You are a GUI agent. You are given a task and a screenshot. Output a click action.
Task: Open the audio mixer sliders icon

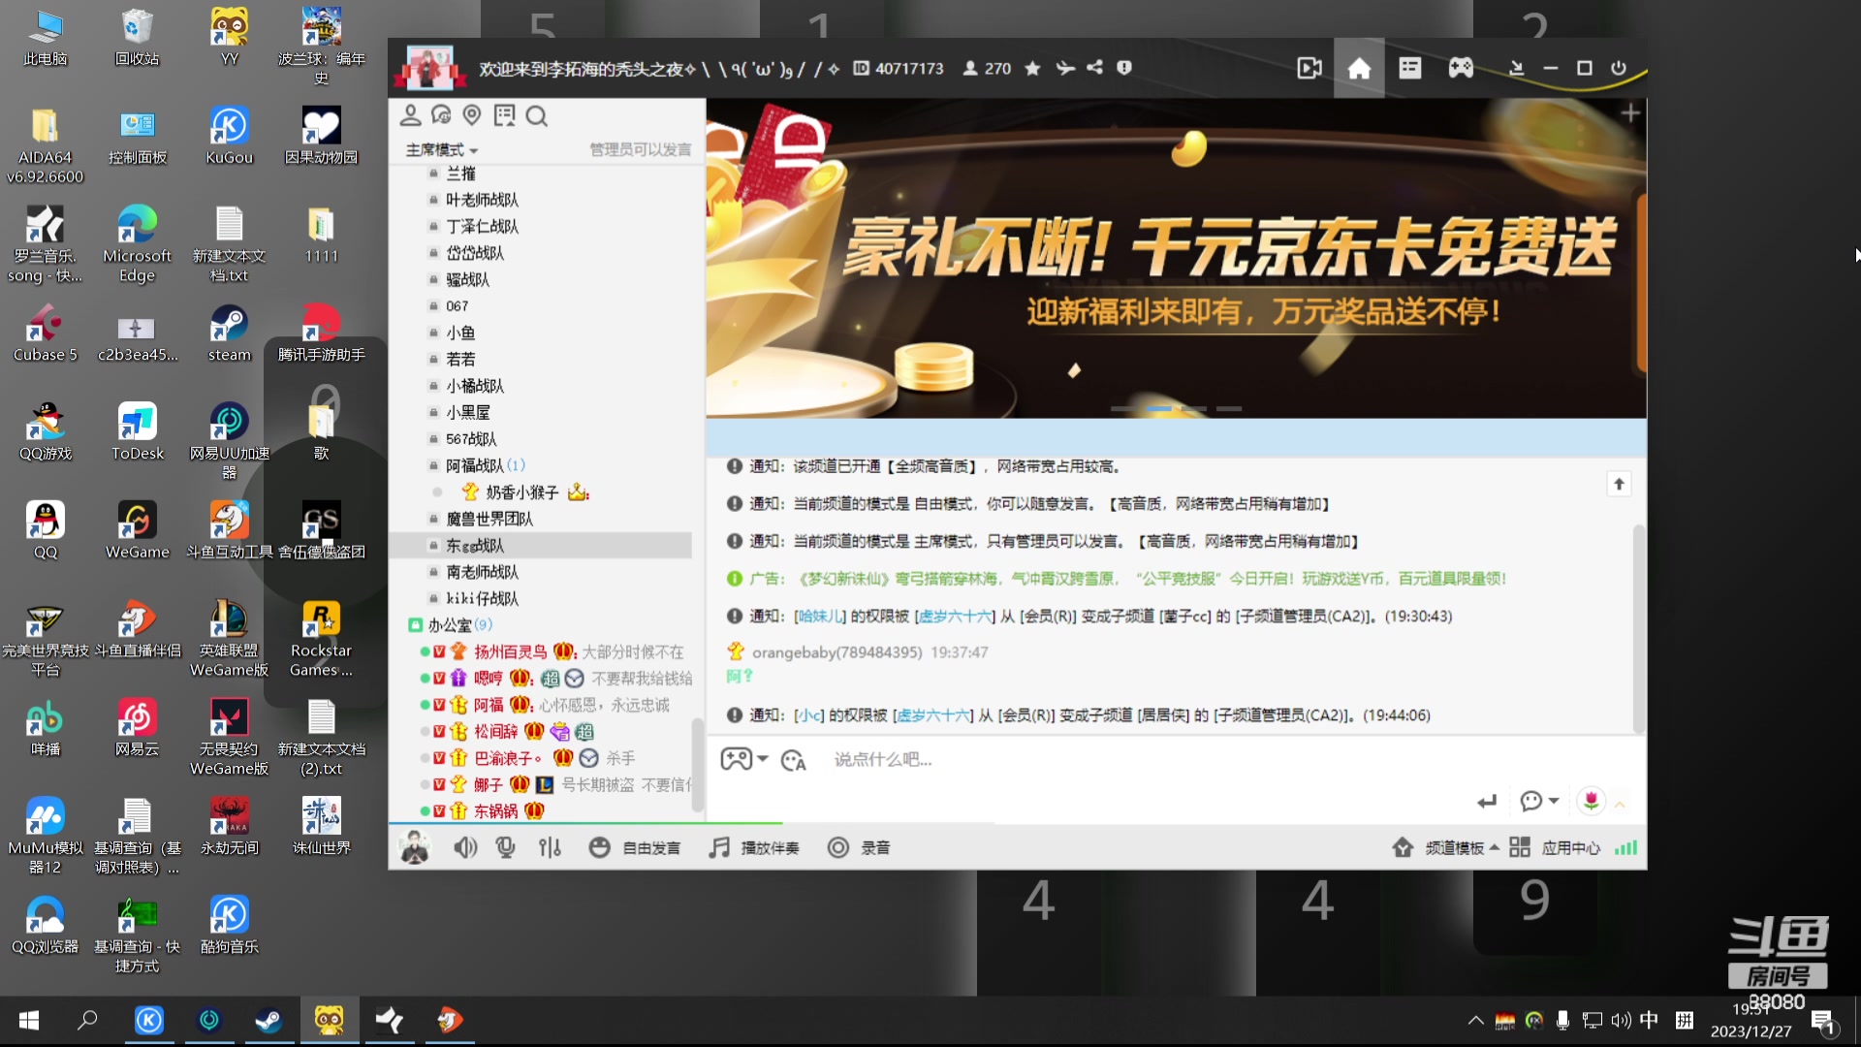point(550,846)
